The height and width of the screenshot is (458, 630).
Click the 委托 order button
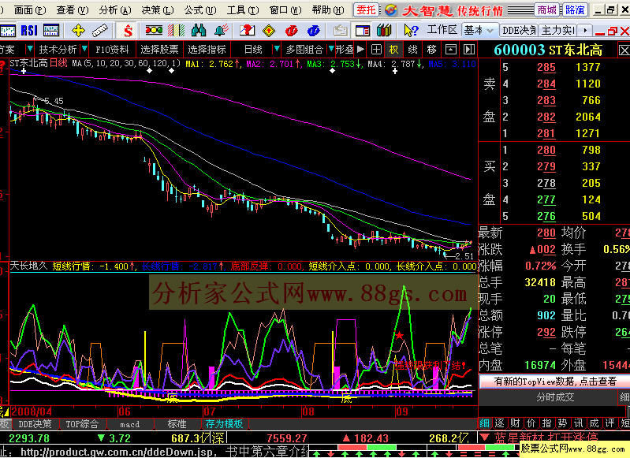pos(367,10)
